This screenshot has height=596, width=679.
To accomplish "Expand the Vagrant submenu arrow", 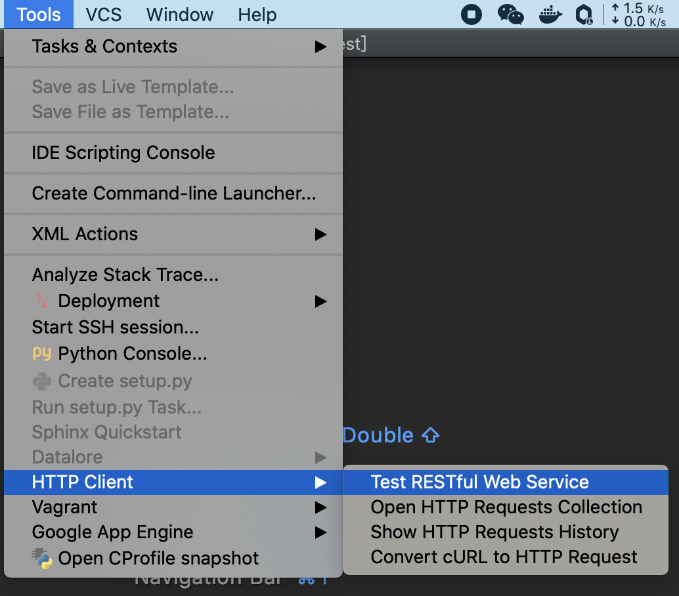I will (x=320, y=507).
